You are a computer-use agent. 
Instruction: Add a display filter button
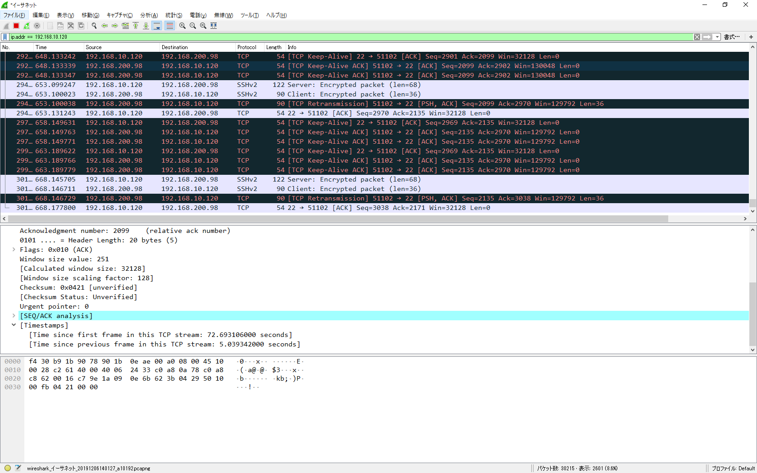pyautogui.click(x=751, y=37)
